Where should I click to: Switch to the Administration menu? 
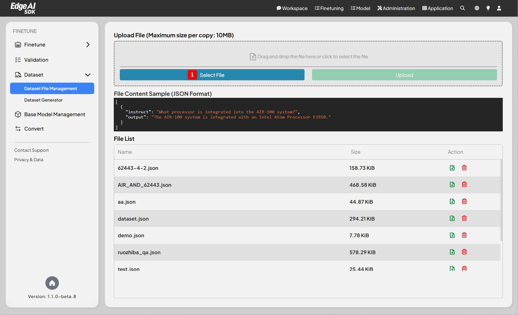pos(396,8)
